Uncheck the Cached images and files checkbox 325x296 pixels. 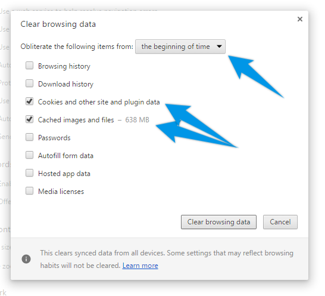[x=29, y=119]
